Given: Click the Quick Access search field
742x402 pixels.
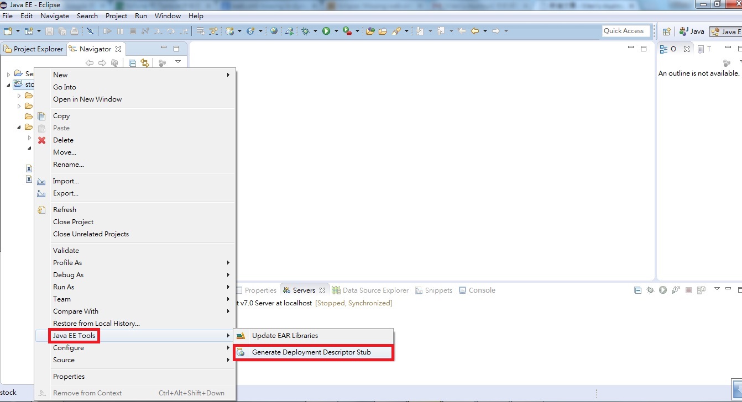Looking at the screenshot, I should coord(626,31).
